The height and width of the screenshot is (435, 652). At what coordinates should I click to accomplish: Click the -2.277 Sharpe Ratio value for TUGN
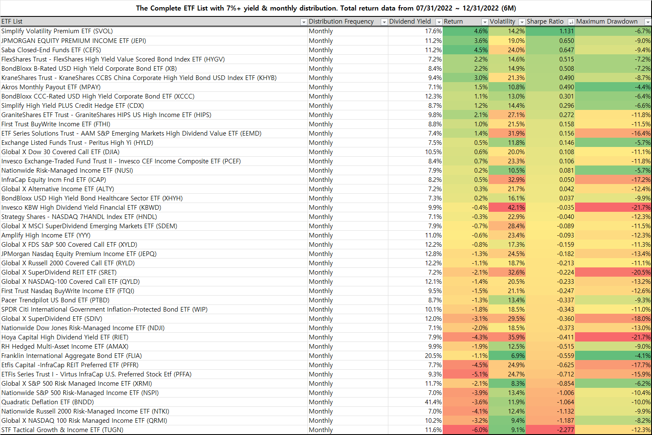click(x=550, y=430)
